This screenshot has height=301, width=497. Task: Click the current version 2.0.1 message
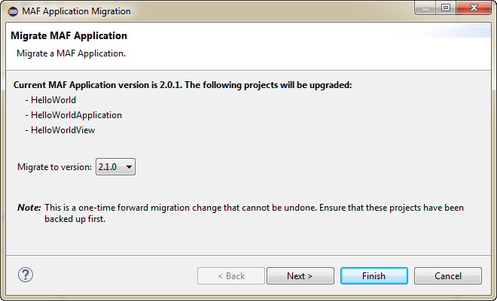[182, 85]
